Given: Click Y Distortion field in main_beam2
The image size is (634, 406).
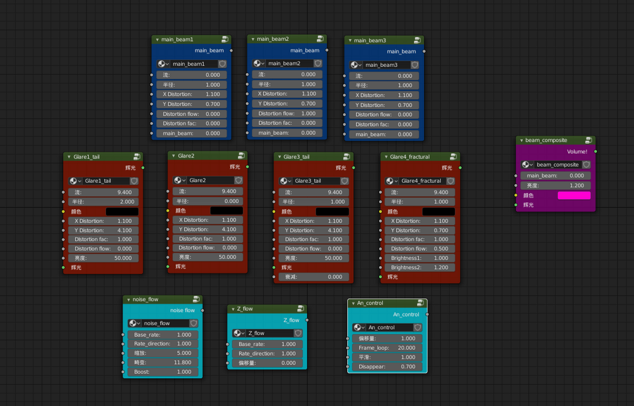Looking at the screenshot, I should coord(287,103).
